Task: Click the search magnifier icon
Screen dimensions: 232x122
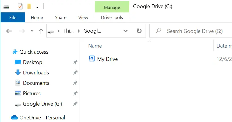Action: pos(158,31)
